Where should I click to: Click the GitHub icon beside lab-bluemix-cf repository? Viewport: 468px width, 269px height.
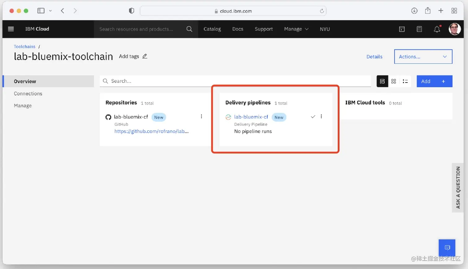pos(108,117)
